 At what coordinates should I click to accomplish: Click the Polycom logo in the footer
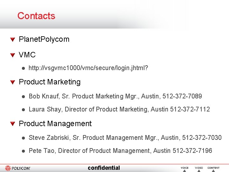(18, 168)
